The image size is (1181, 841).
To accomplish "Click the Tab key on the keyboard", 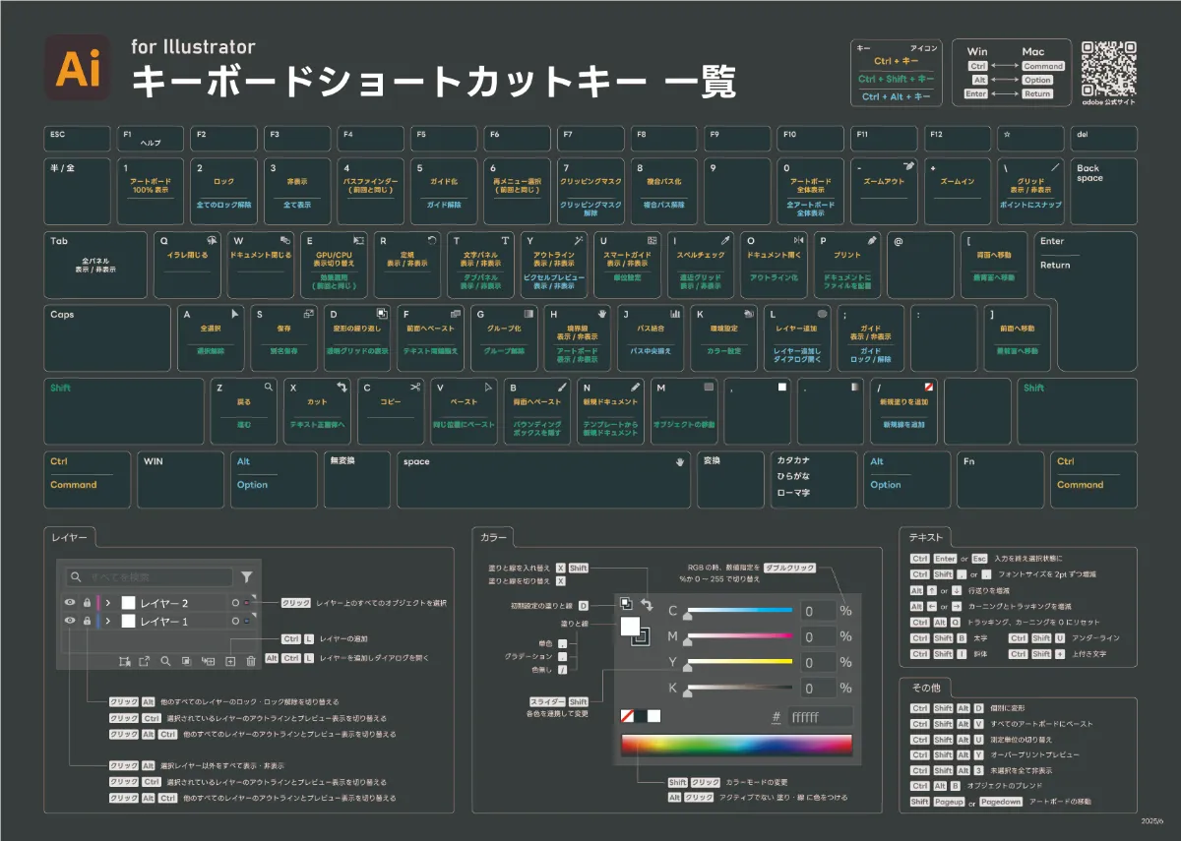I will pos(95,265).
